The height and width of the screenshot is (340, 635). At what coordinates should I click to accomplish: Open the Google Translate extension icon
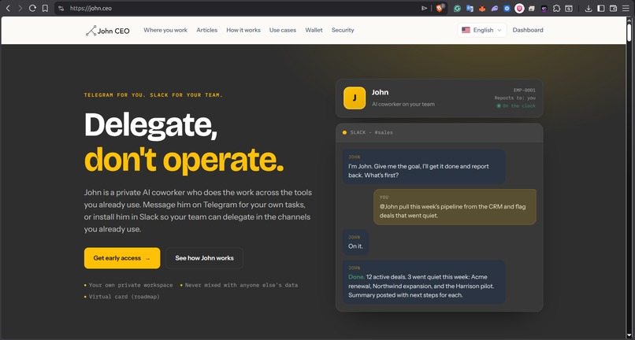[470, 8]
